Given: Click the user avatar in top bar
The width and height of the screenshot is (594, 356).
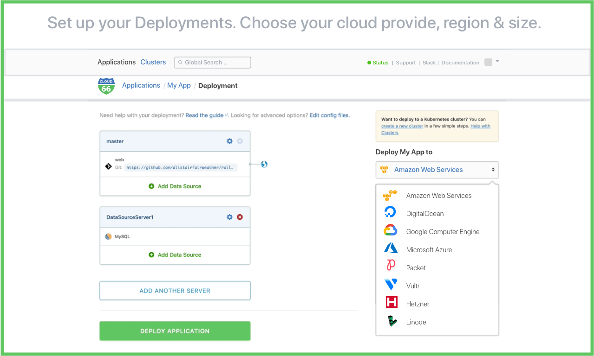Looking at the screenshot, I should (488, 62).
